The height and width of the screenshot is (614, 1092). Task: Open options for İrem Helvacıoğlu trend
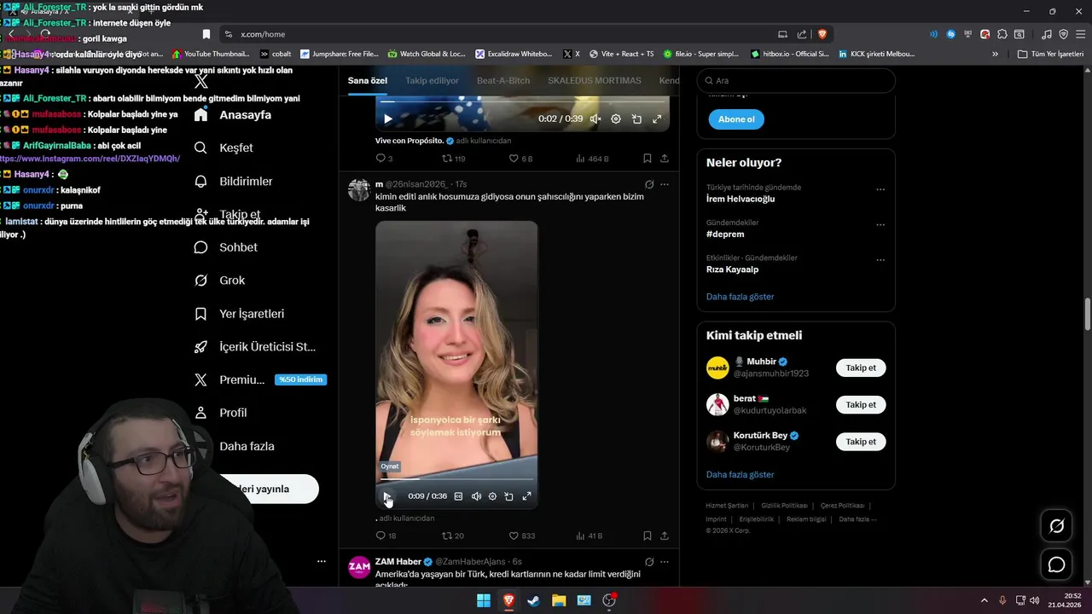point(880,189)
